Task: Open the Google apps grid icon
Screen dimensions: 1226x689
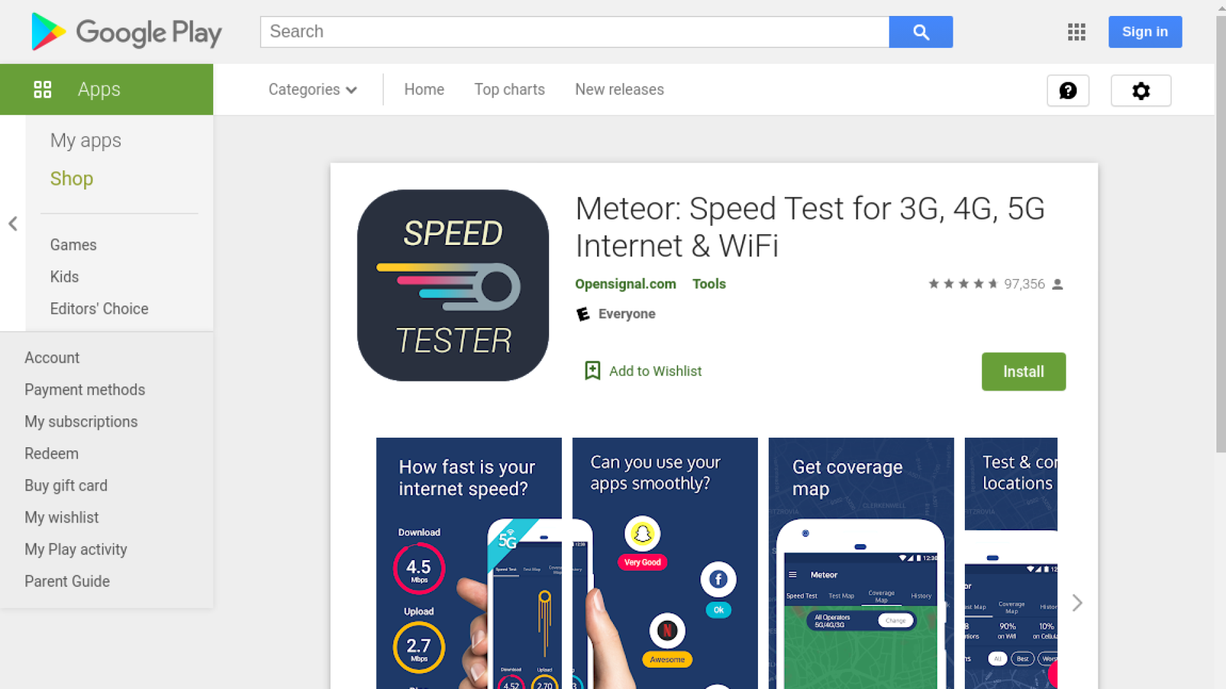Action: 1077,32
